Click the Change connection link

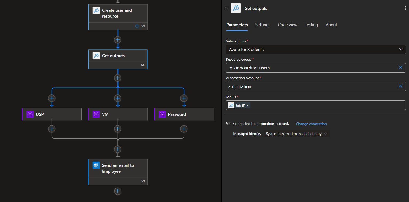(x=311, y=124)
